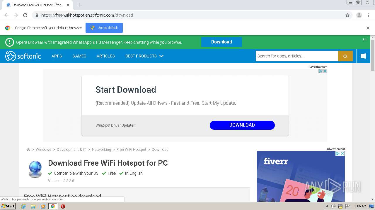The width and height of the screenshot is (375, 210).
Task: Click the browser forward arrow
Action: (16, 15)
